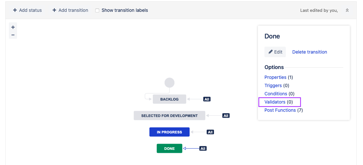Click the Add transition button
363x165 pixels.
click(70, 10)
